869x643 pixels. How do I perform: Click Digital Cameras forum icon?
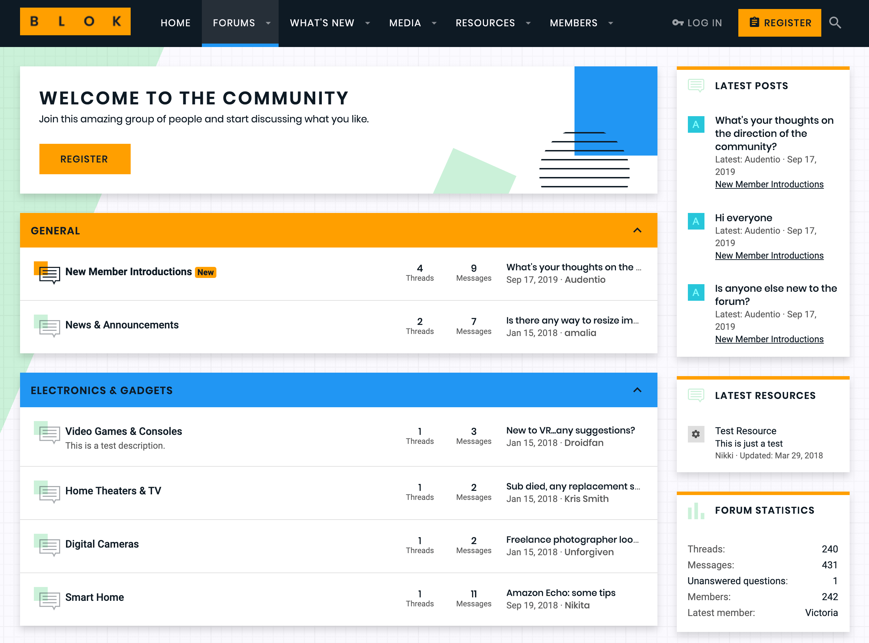[48, 545]
